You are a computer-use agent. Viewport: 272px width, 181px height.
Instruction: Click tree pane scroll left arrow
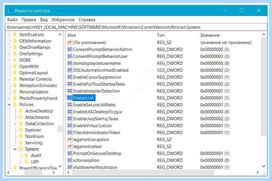click(8, 172)
